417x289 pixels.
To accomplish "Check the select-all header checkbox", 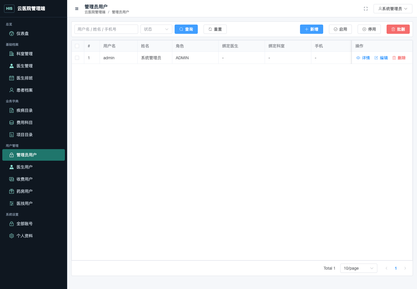I will pos(77,46).
